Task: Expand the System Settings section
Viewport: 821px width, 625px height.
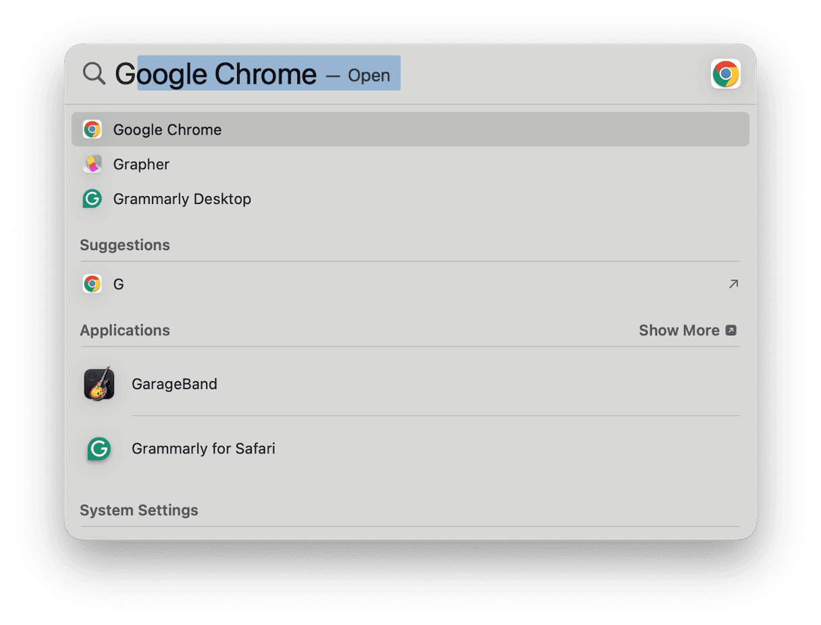Action: (x=138, y=510)
